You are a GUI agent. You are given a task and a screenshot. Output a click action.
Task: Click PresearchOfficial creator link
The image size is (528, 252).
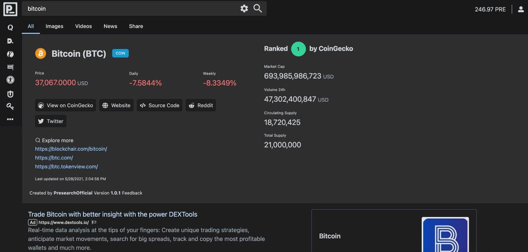[73, 193]
